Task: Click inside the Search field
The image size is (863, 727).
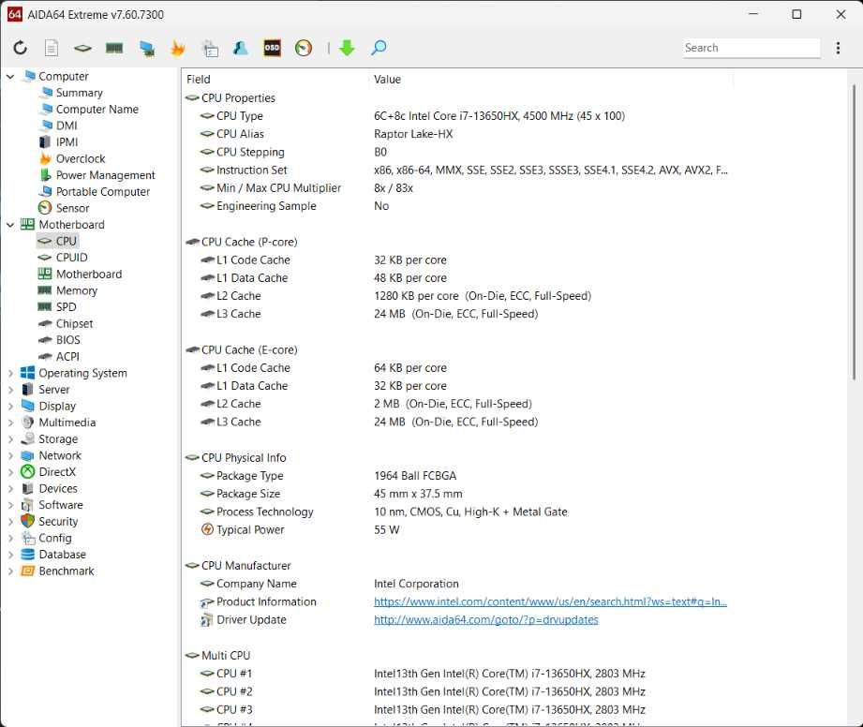Action: (x=751, y=48)
